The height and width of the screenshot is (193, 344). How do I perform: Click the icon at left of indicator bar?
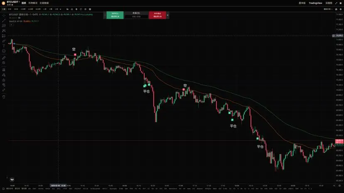pos(3,188)
